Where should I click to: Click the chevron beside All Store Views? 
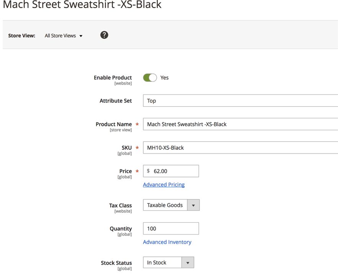[81, 36]
